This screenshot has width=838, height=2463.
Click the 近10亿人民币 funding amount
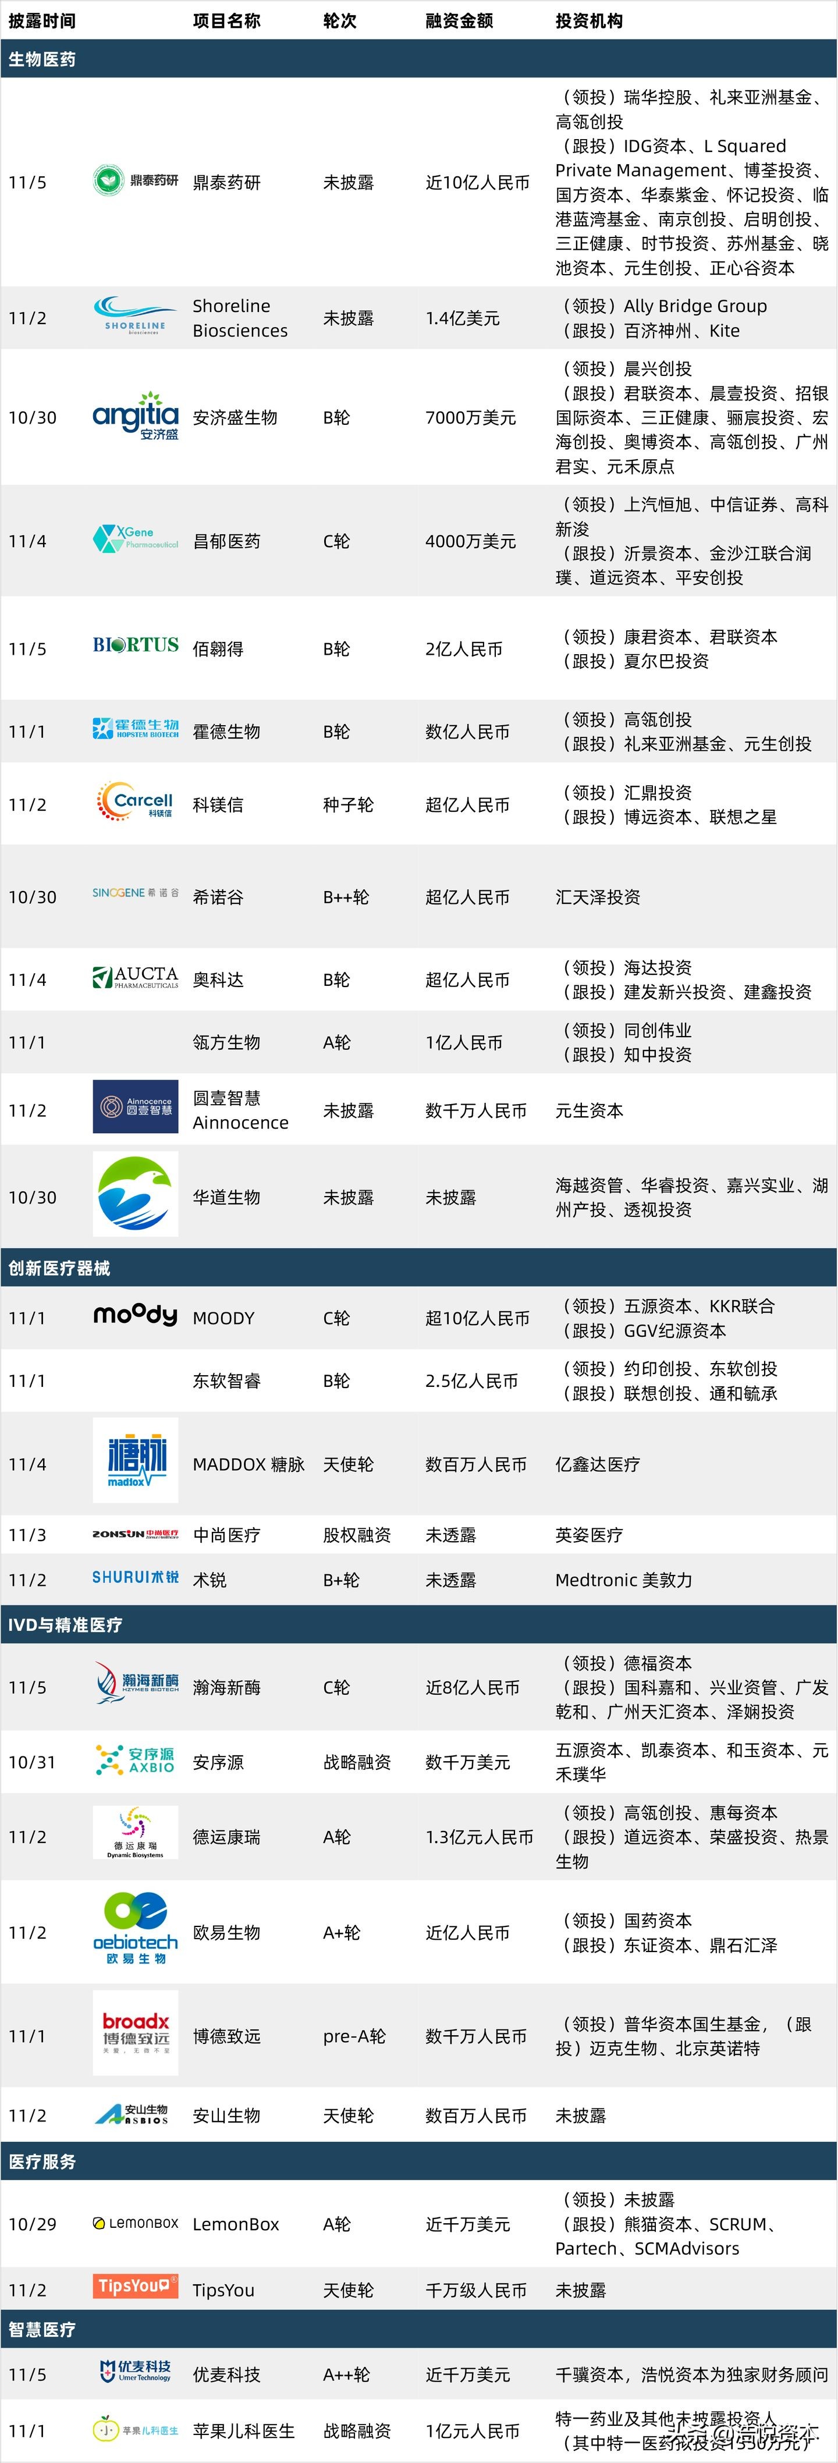[478, 182]
